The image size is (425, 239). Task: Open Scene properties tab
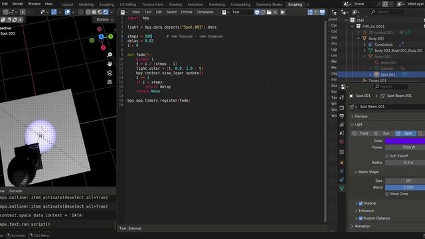pyautogui.click(x=342, y=133)
